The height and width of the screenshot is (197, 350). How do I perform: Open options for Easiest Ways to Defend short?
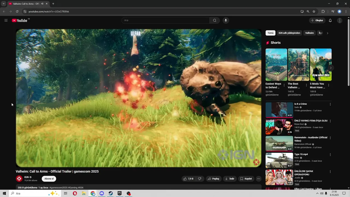point(284,85)
